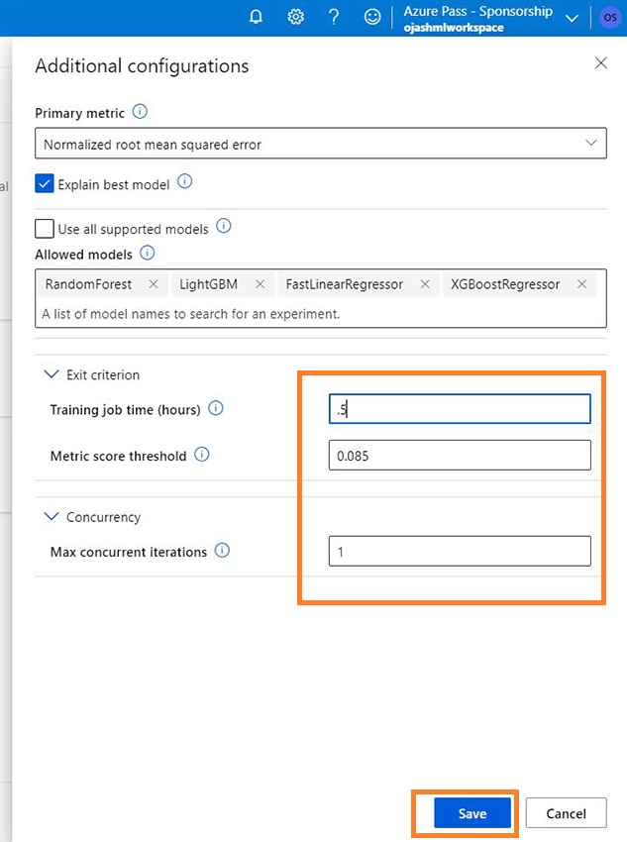
Task: Collapse the Concurrency section
Action: pos(52,517)
